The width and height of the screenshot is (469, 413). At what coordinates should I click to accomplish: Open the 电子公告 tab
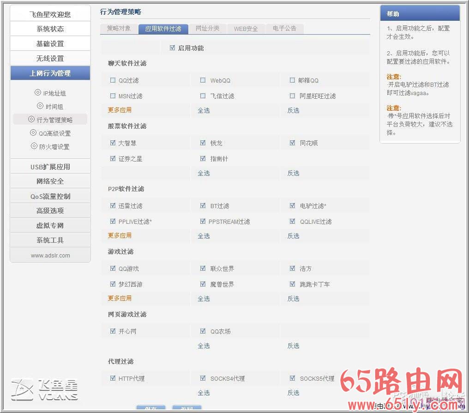(x=284, y=29)
